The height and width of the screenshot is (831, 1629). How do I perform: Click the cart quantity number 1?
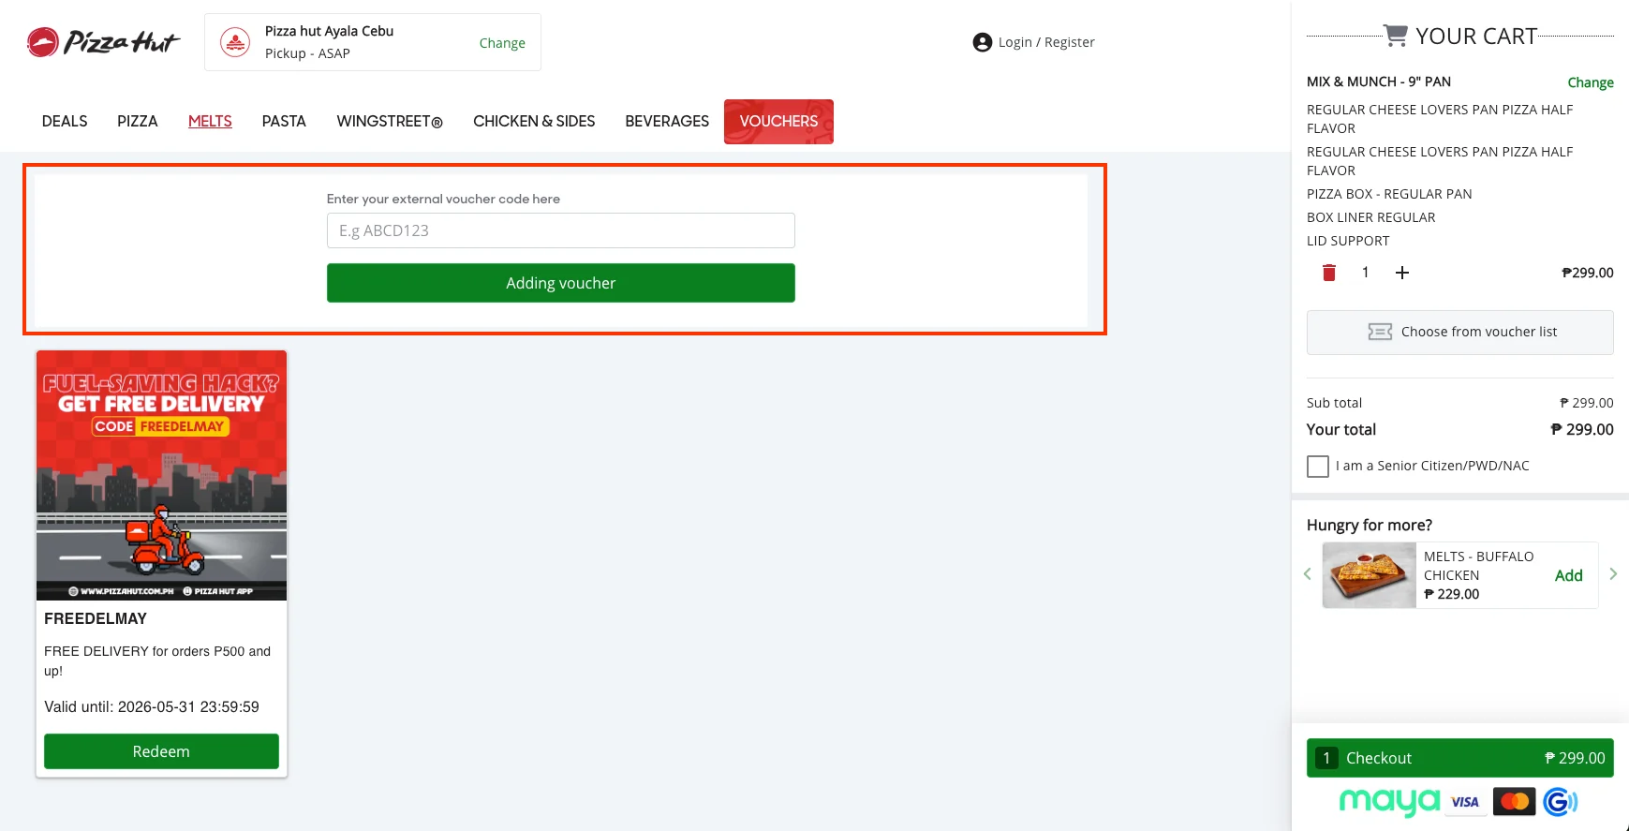pyautogui.click(x=1366, y=273)
